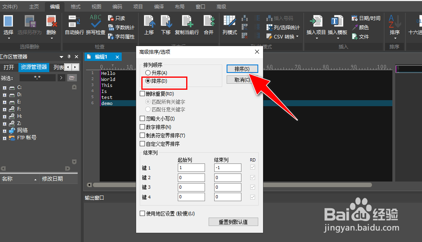Click the 排序(S) button to sort
The height and width of the screenshot is (242, 422).
(x=242, y=69)
